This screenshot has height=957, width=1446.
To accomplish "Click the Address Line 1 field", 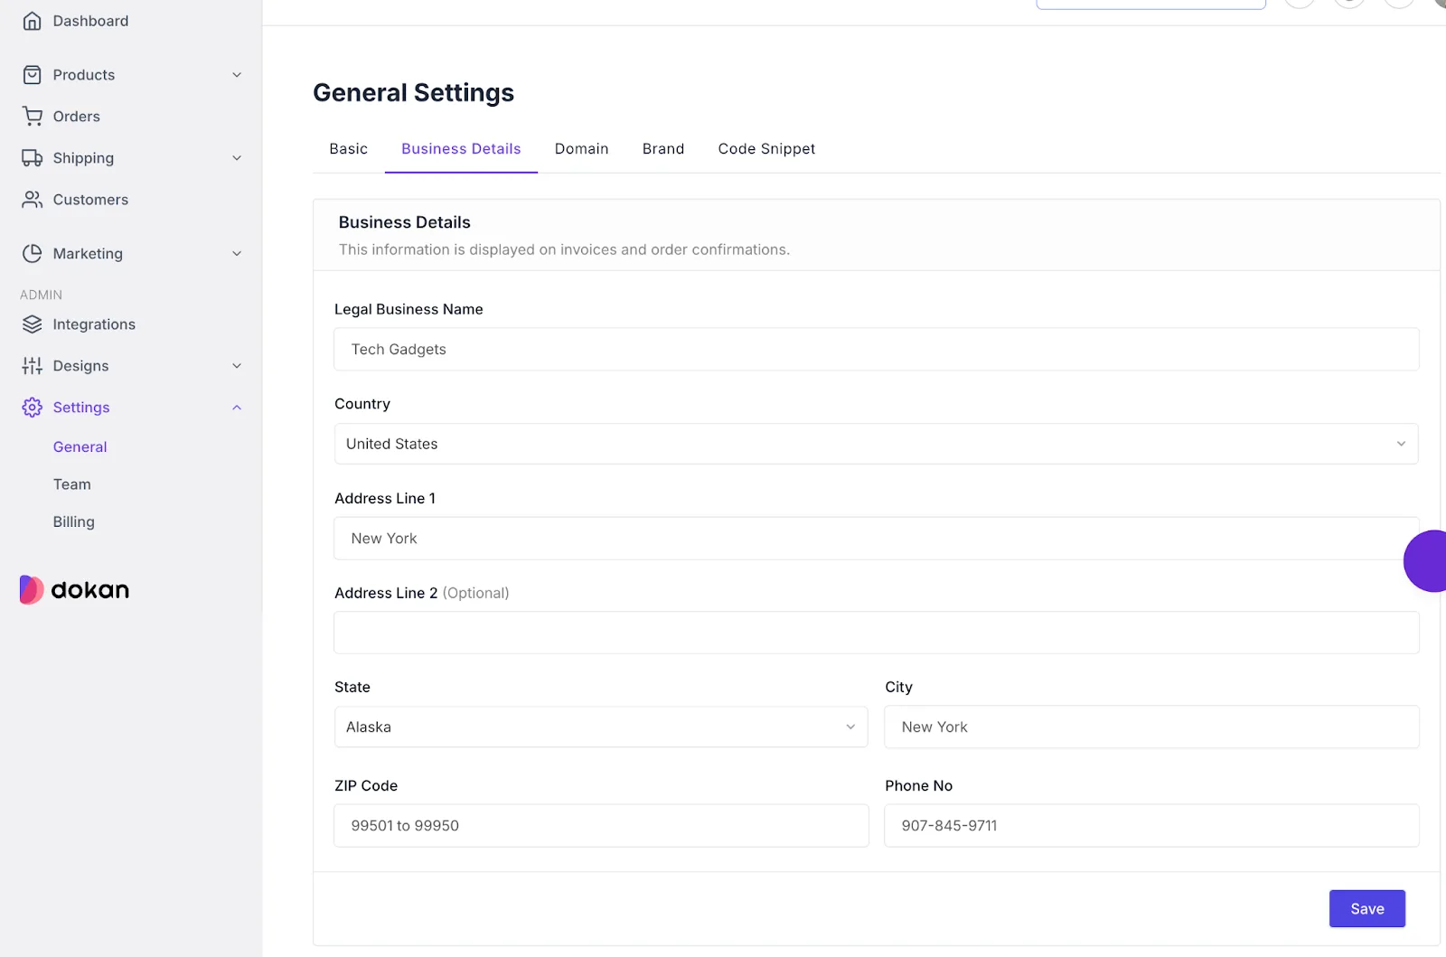I will click(x=876, y=539).
